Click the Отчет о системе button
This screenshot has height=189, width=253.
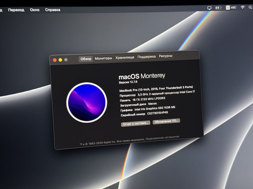click(136, 123)
